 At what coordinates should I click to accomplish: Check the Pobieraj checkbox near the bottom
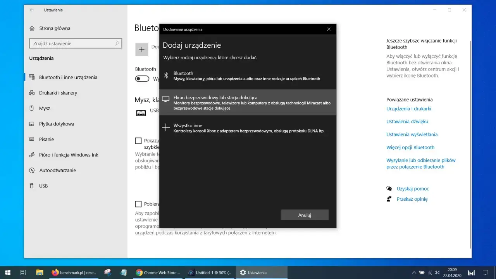point(138,203)
